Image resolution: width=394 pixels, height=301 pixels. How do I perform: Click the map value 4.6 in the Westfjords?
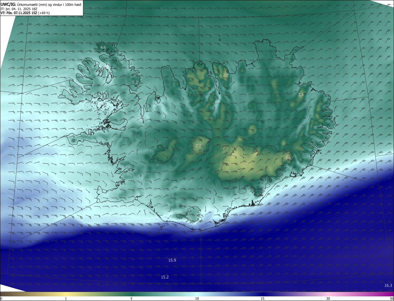(103, 47)
